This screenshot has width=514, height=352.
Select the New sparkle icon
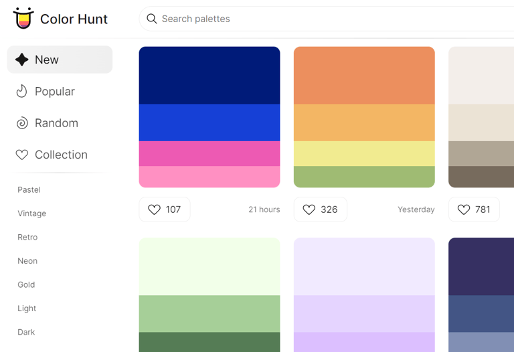click(22, 60)
